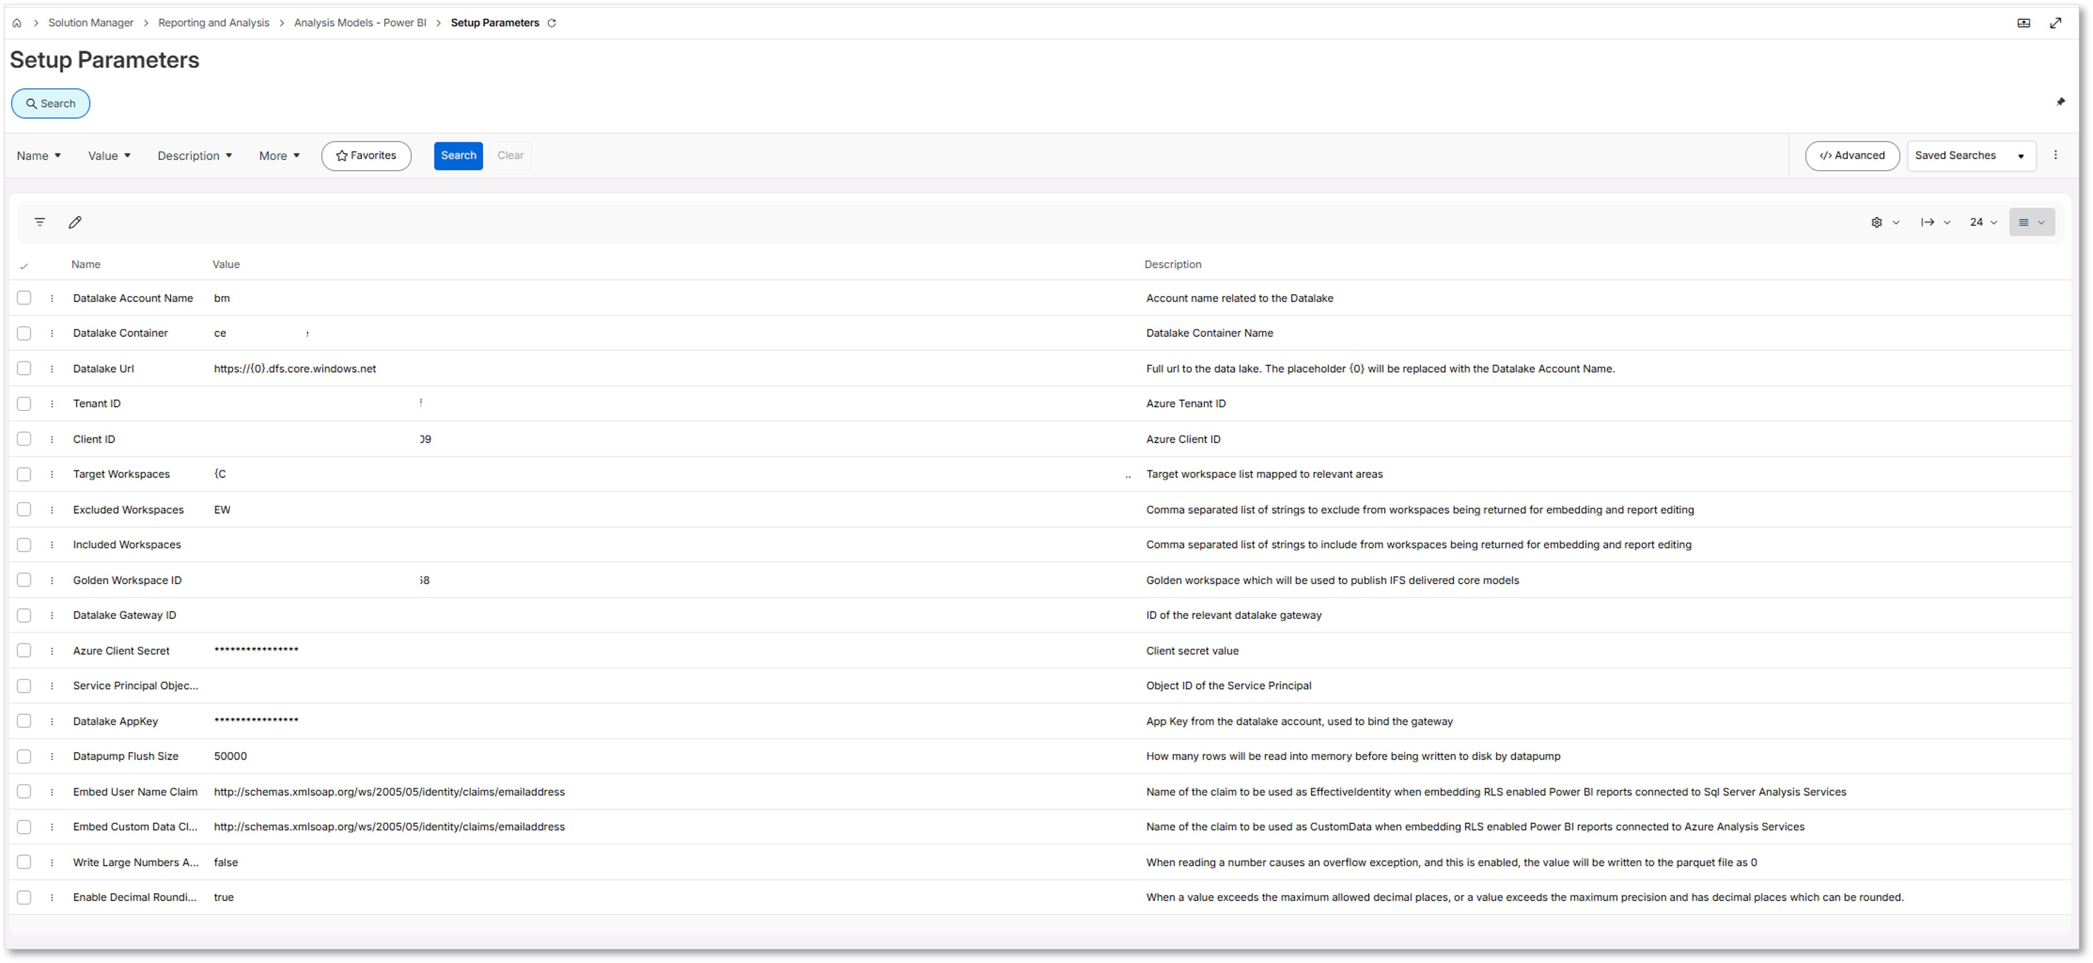Screen dimensions: 2093x963
Task: Open row menu for Golden Workspace ID
Action: (52, 580)
